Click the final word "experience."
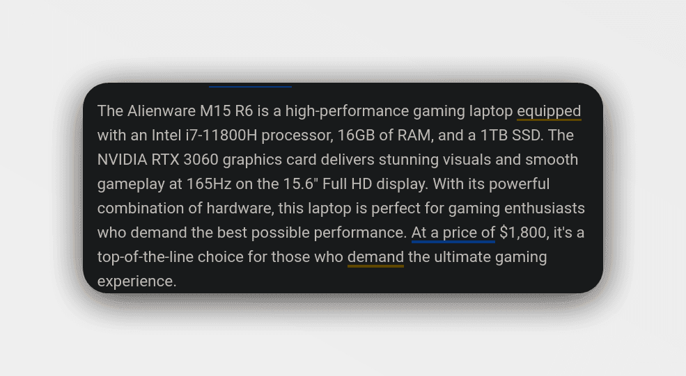Viewport: 686px width, 376px height. [x=137, y=281]
